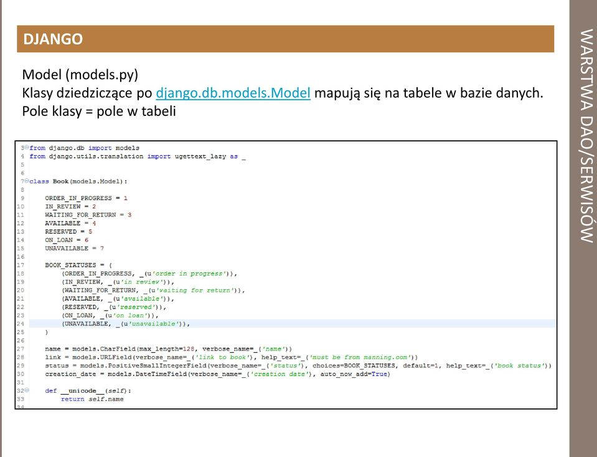Click the 'def __unicode__(self):' line

tap(88, 391)
